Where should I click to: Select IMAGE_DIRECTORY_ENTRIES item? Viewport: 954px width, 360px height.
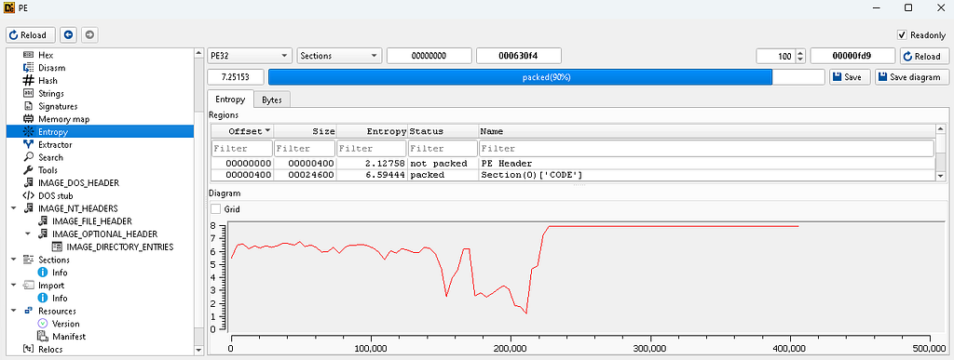pos(120,247)
